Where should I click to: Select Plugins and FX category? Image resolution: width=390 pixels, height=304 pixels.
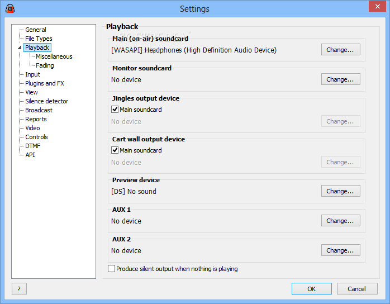pyautogui.click(x=45, y=83)
